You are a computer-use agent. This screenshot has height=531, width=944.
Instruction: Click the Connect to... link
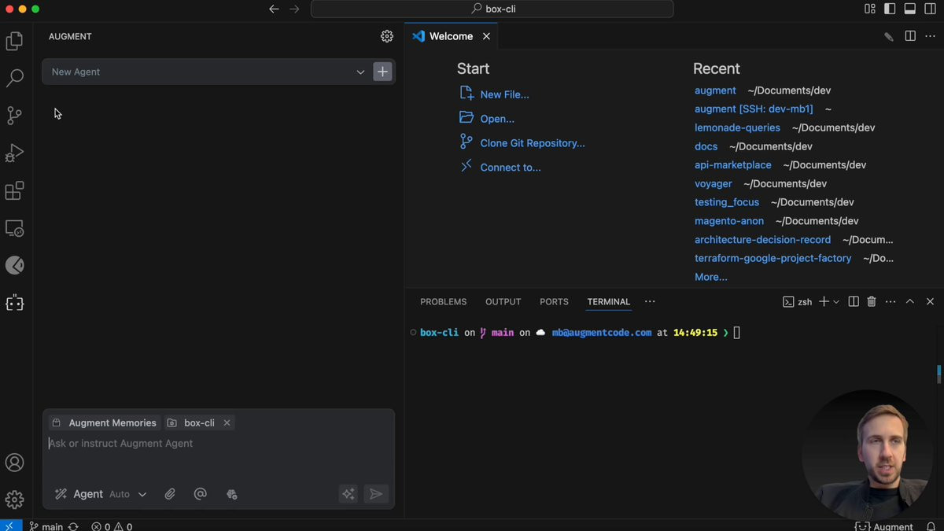click(511, 168)
